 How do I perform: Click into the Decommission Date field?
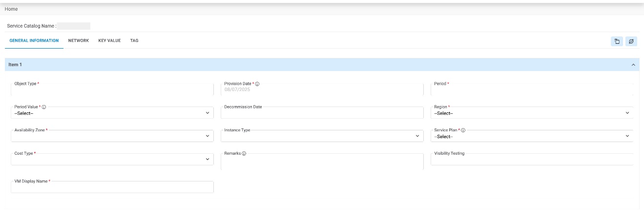(x=322, y=114)
